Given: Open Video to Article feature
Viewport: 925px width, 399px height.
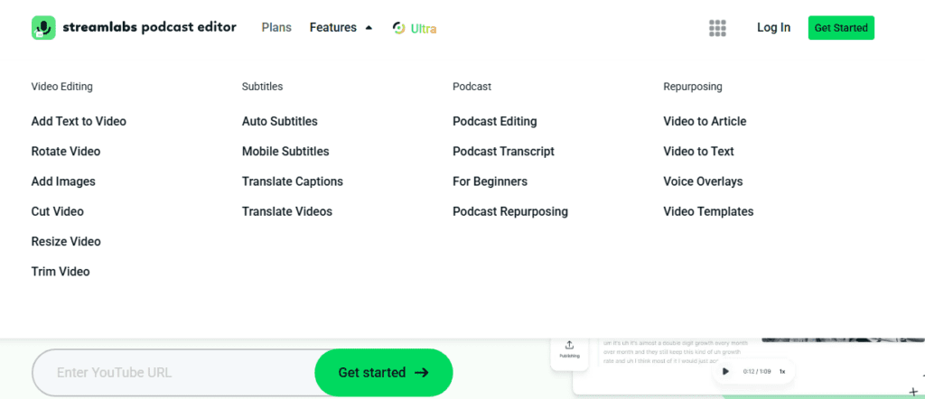Looking at the screenshot, I should (x=705, y=121).
